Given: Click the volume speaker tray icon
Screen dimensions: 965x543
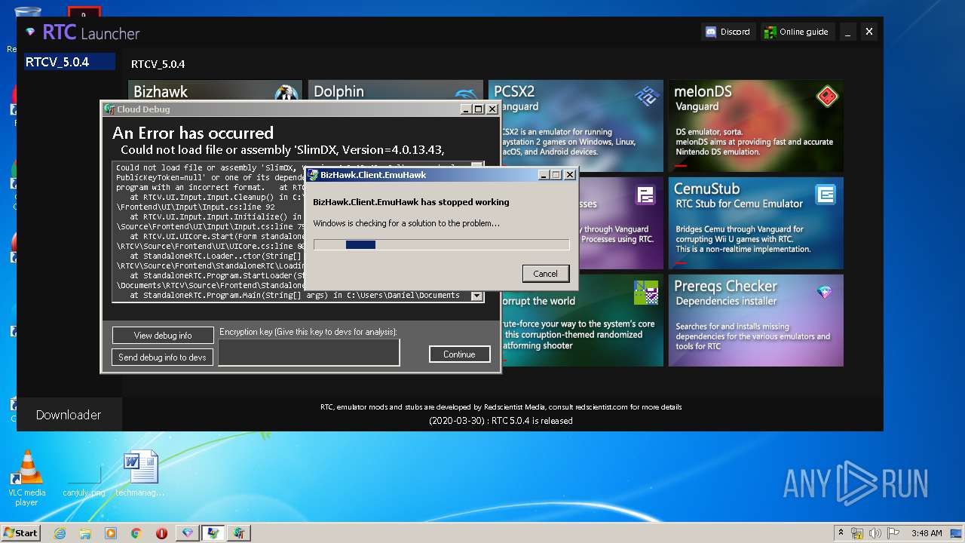Looking at the screenshot, I should 875,533.
